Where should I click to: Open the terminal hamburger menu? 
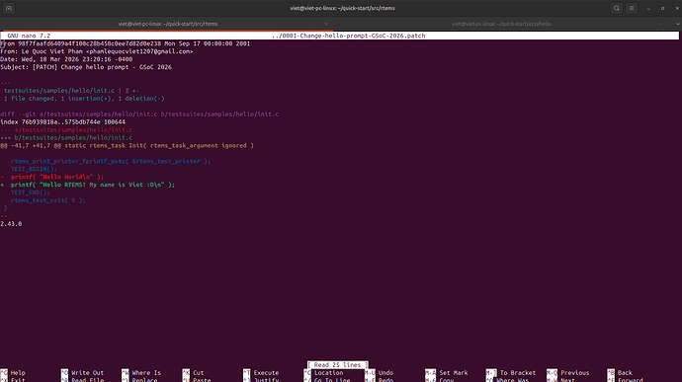tap(632, 8)
